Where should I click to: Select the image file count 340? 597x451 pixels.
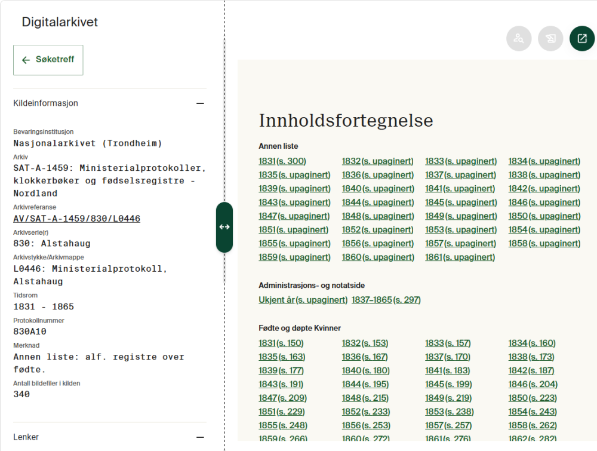click(x=21, y=394)
